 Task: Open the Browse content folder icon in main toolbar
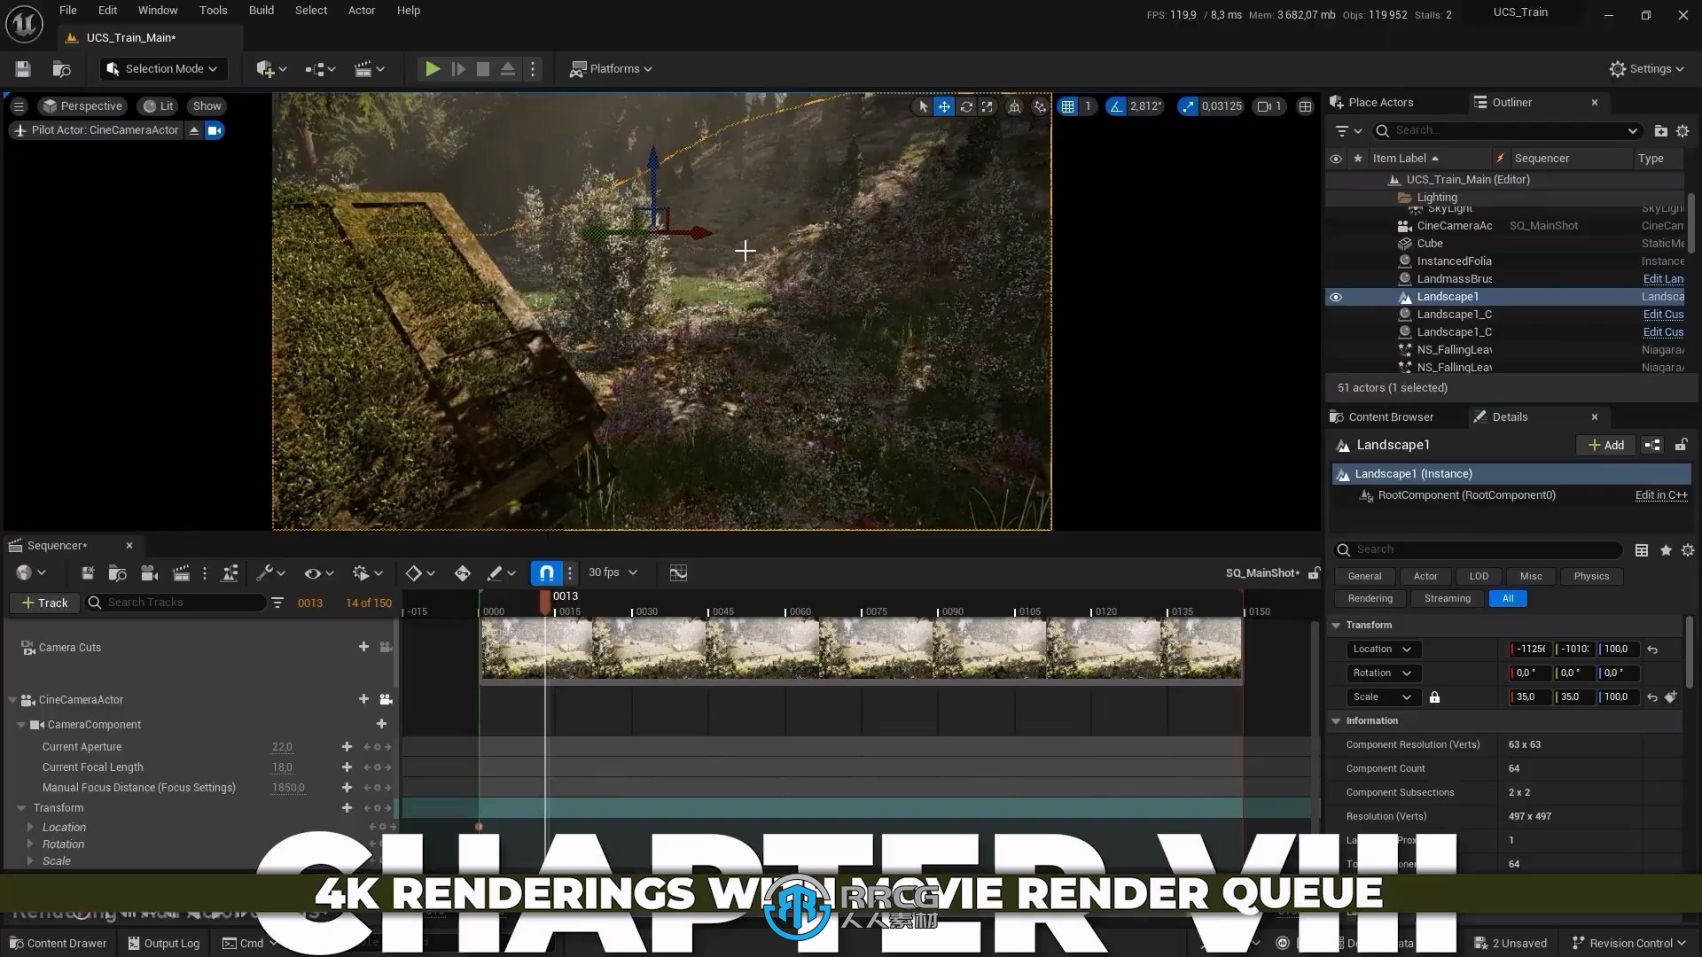62,69
